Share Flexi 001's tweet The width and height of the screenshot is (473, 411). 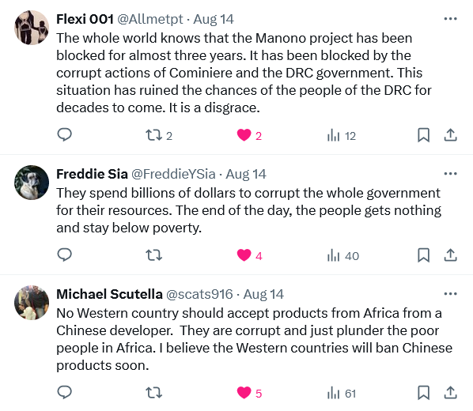[x=450, y=135]
